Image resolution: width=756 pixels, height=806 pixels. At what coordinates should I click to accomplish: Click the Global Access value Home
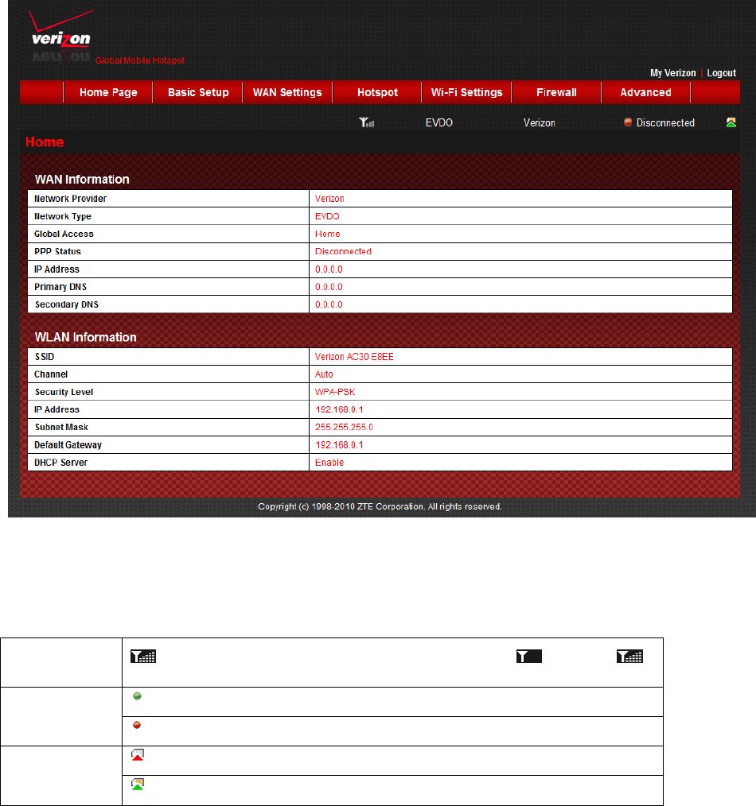click(x=327, y=234)
